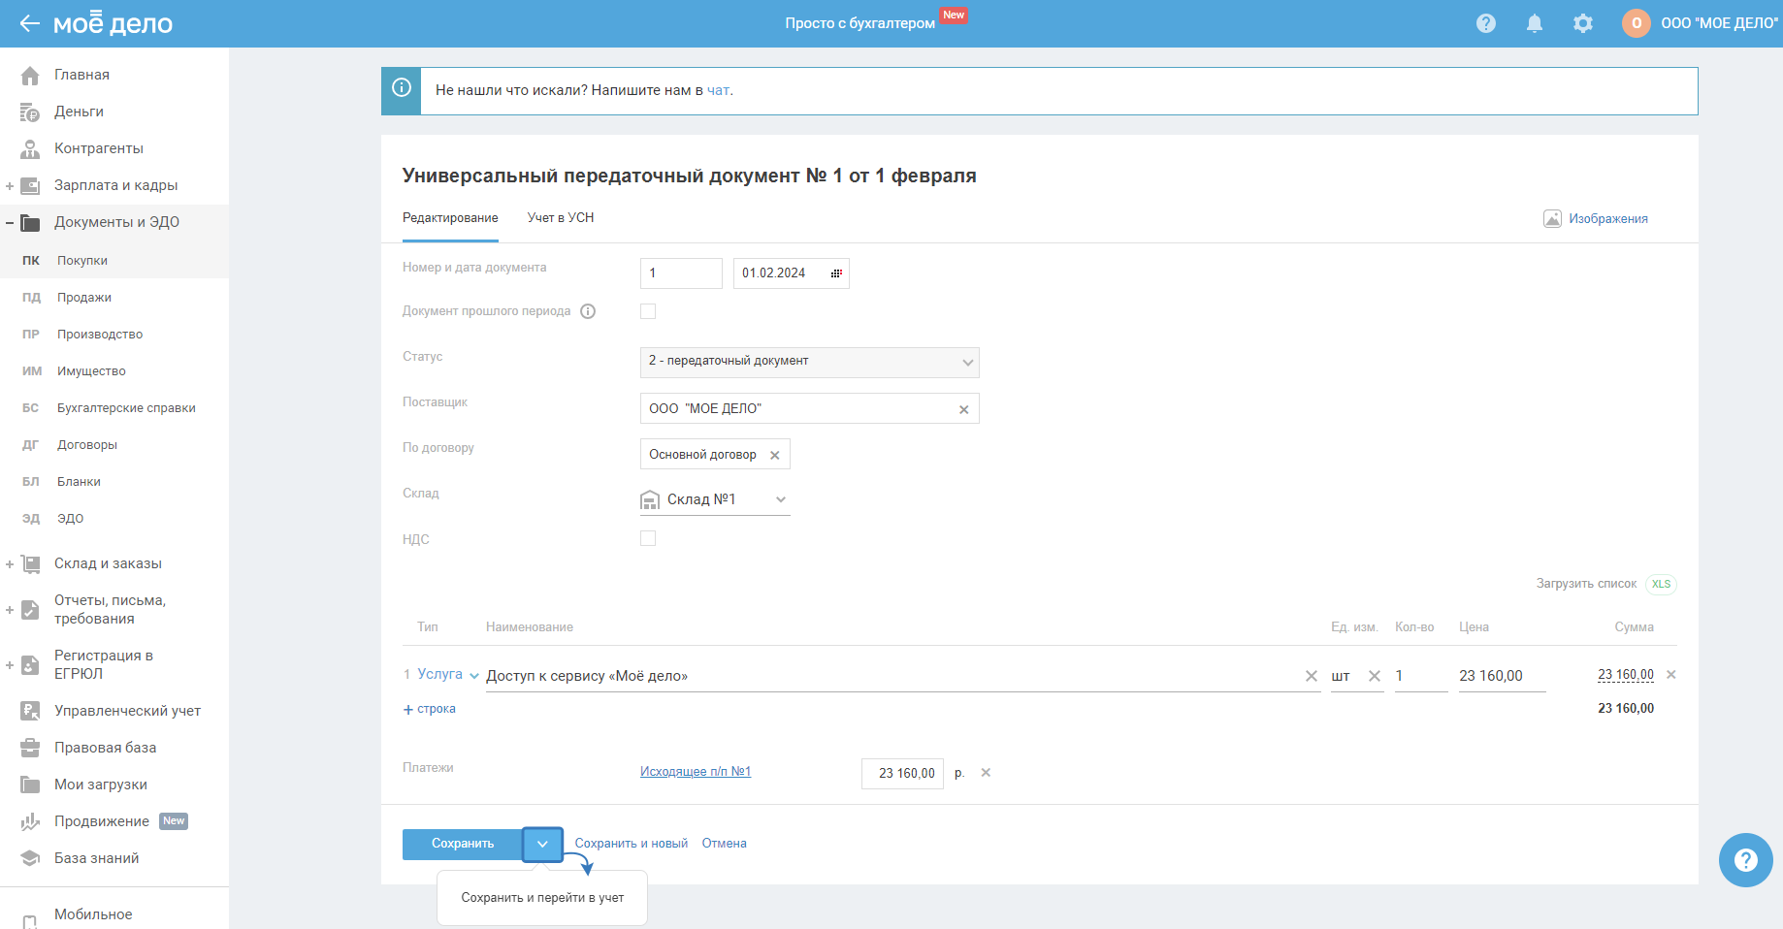Open the Исходящее п/п №1 link

click(x=696, y=772)
